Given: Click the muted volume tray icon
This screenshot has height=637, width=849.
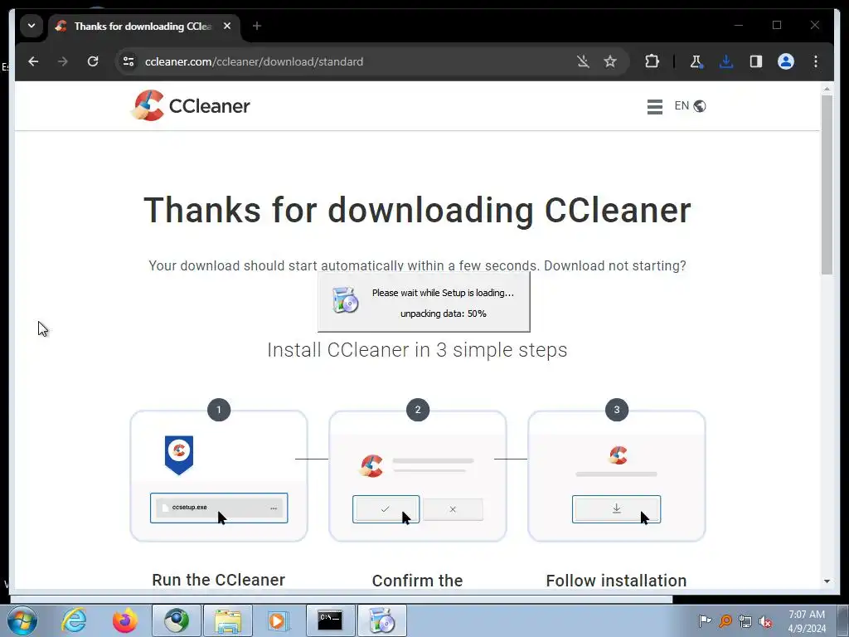Looking at the screenshot, I should coord(765,621).
